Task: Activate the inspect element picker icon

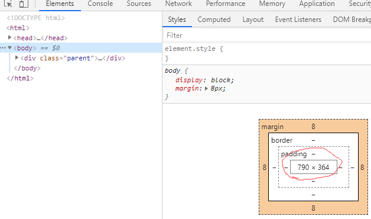Action: click(8, 4)
